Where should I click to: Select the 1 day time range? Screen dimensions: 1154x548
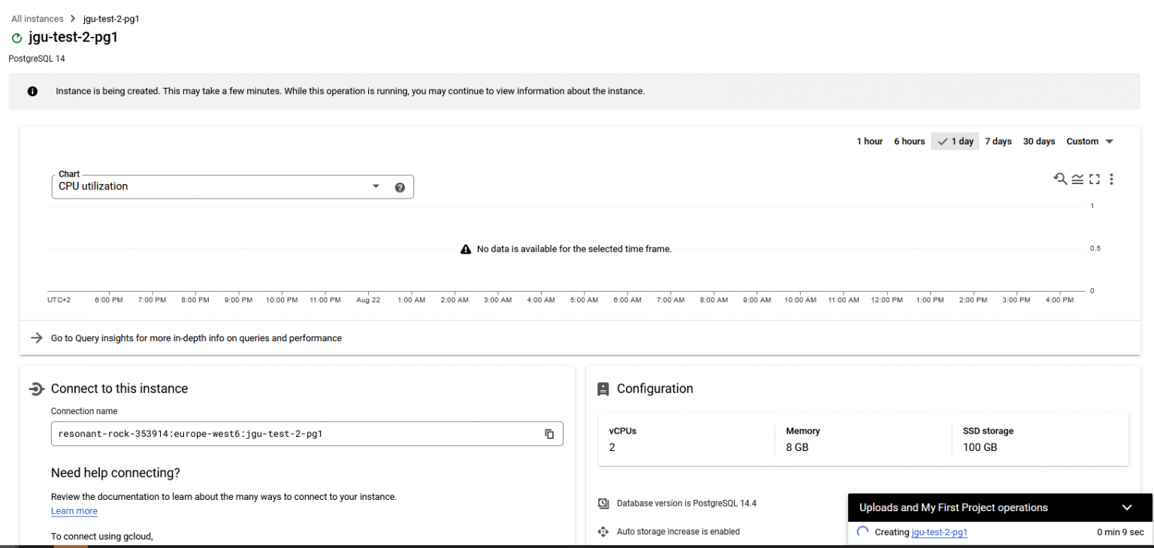tap(955, 141)
